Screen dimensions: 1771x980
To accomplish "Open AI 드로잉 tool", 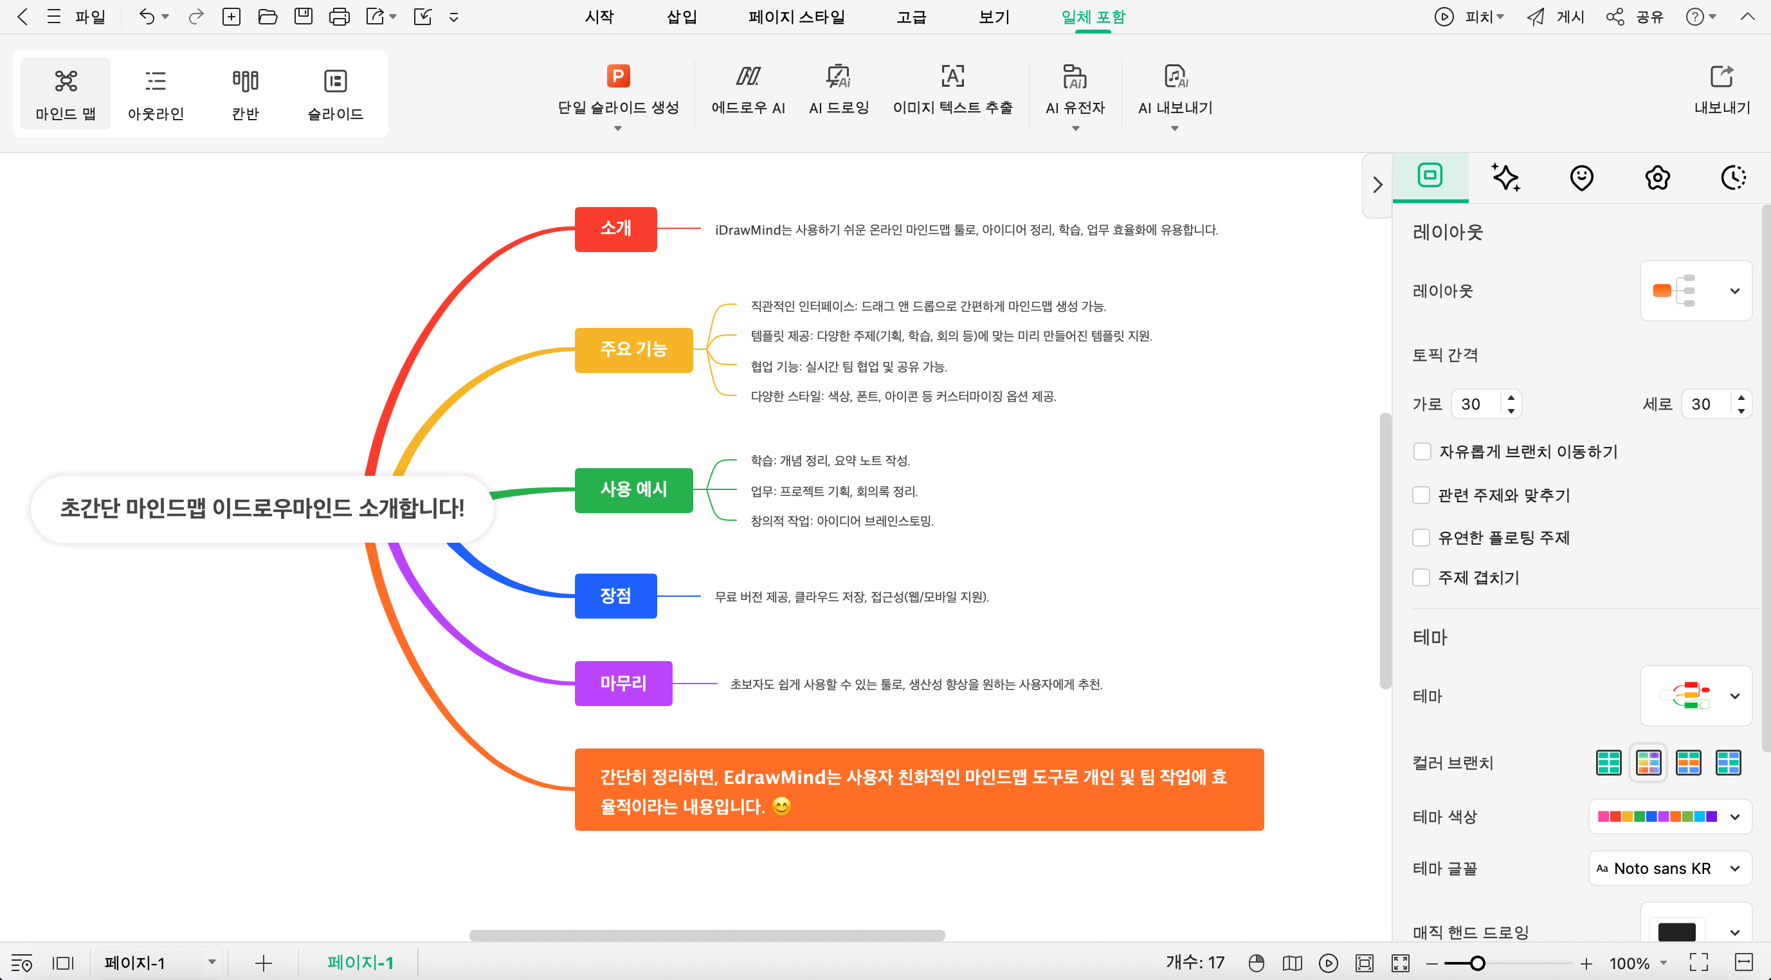I will point(839,91).
